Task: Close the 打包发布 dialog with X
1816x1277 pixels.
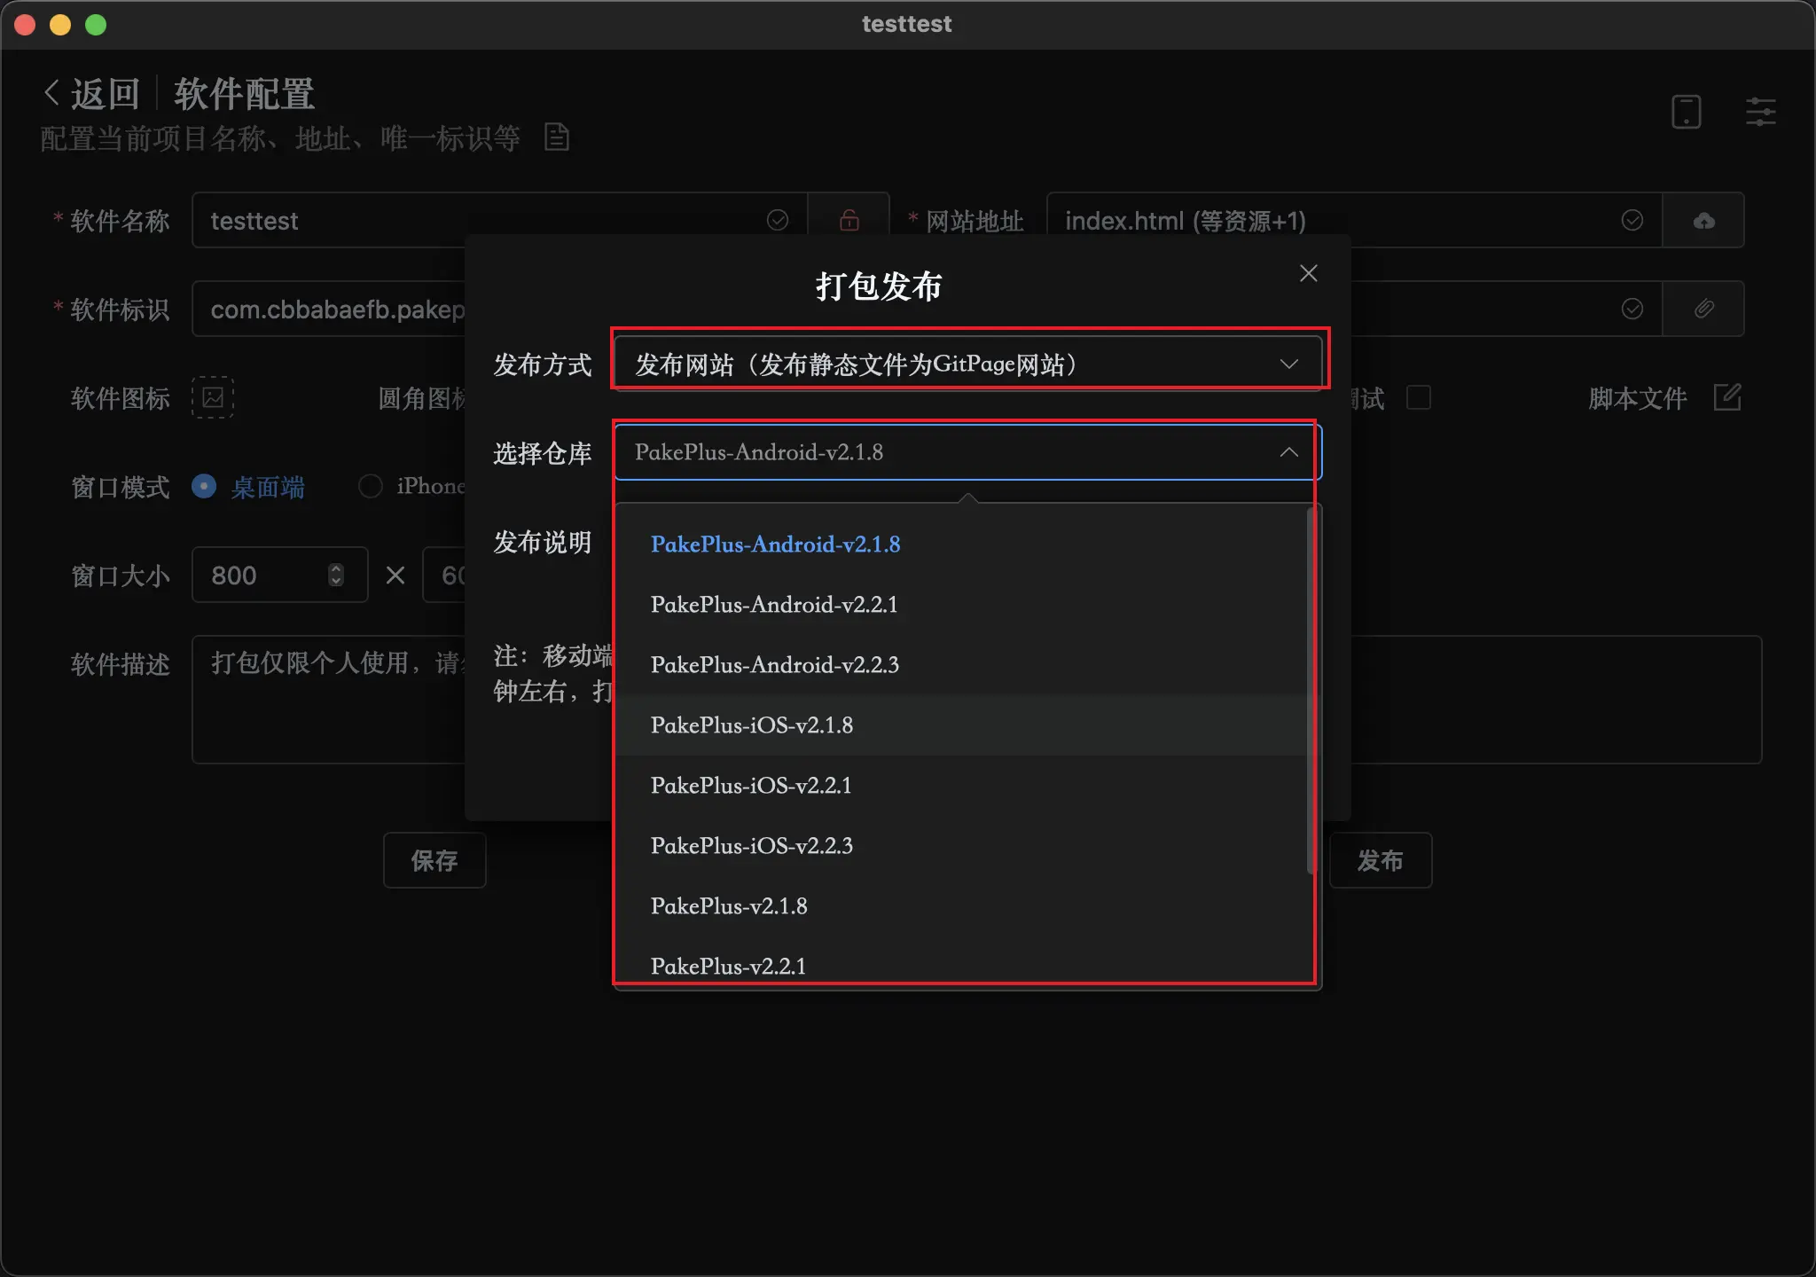Action: click(x=1308, y=273)
